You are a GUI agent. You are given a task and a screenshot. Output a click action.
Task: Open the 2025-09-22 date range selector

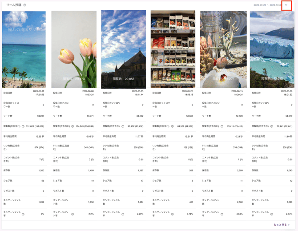[x=267, y=5]
